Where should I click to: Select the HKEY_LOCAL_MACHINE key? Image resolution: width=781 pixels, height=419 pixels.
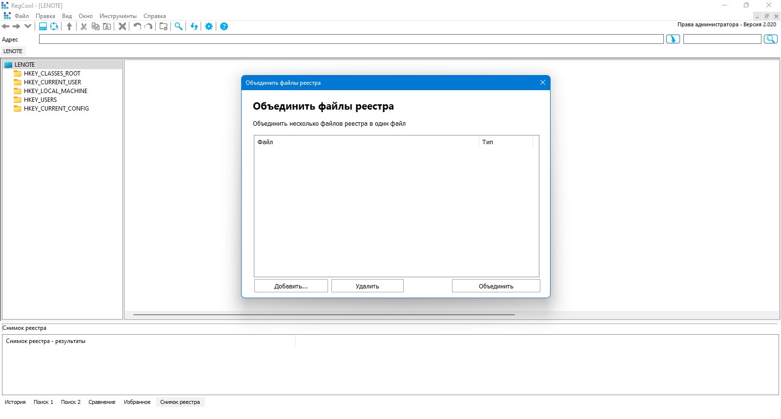[x=56, y=91]
